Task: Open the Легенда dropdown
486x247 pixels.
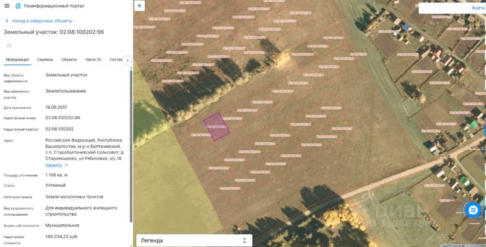Action: pos(194,241)
